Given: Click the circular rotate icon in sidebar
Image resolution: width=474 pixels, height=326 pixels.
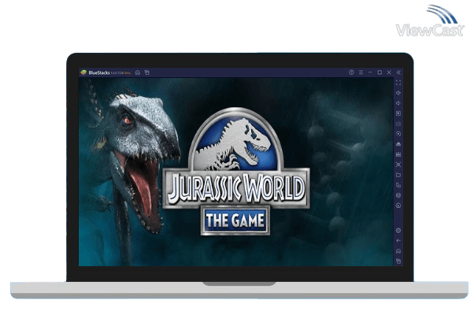Looking at the screenshot, I should click(x=398, y=206).
